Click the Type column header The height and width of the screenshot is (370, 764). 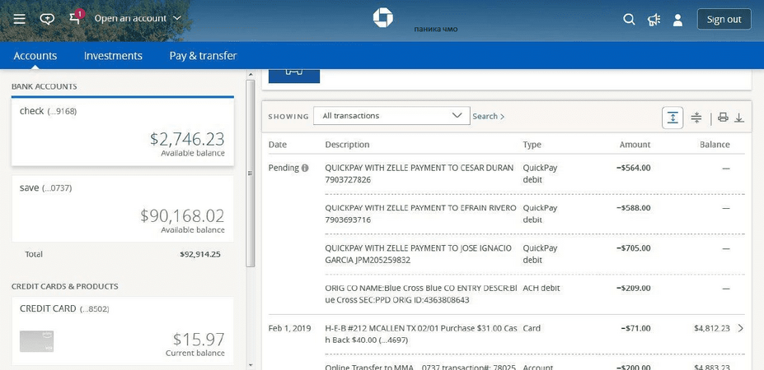point(532,145)
